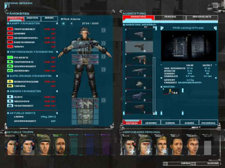The width and height of the screenshot is (225, 168).
Task: Click the green Psi-Kräfte icon
Action: coord(10,57)
